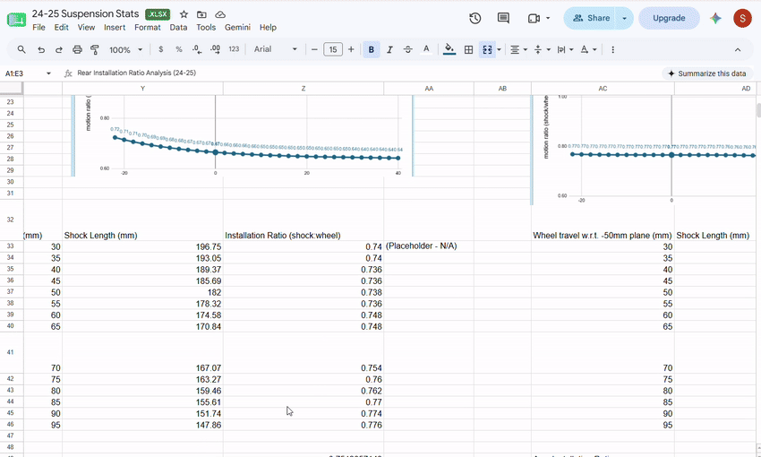Open the Tools menu
This screenshot has width=761, height=457.
[206, 28]
